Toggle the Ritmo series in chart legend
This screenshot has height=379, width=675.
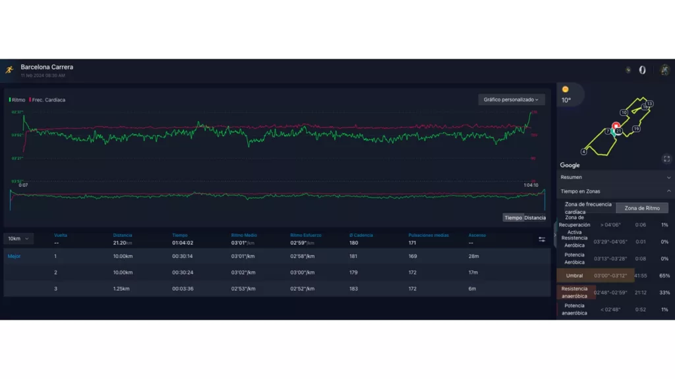(x=17, y=100)
